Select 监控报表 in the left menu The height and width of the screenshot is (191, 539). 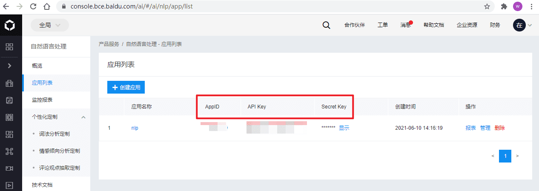56,100
